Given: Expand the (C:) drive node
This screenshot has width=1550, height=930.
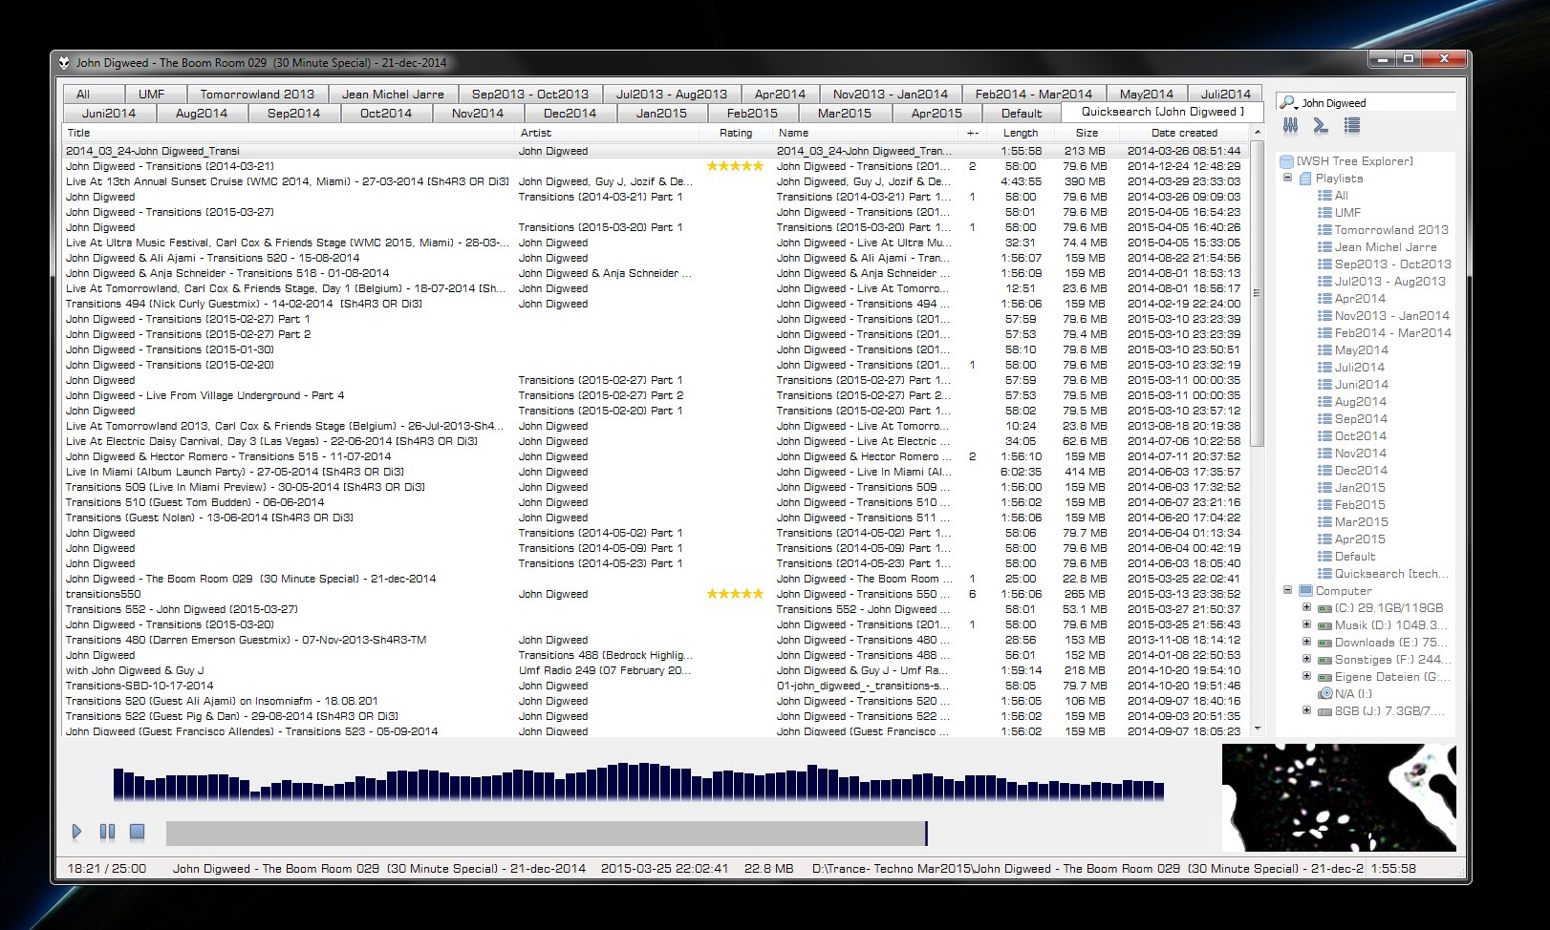Looking at the screenshot, I should (x=1306, y=607).
